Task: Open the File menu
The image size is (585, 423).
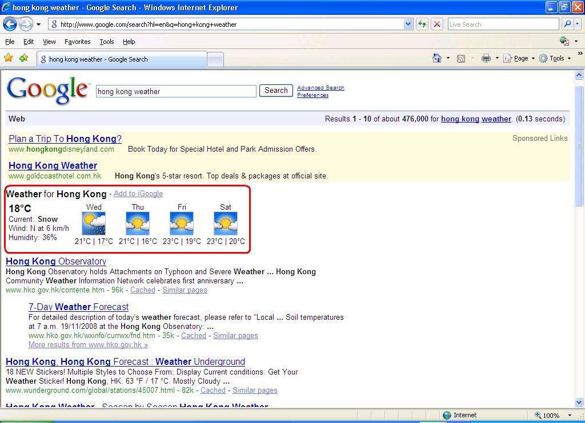Action: click(x=10, y=42)
